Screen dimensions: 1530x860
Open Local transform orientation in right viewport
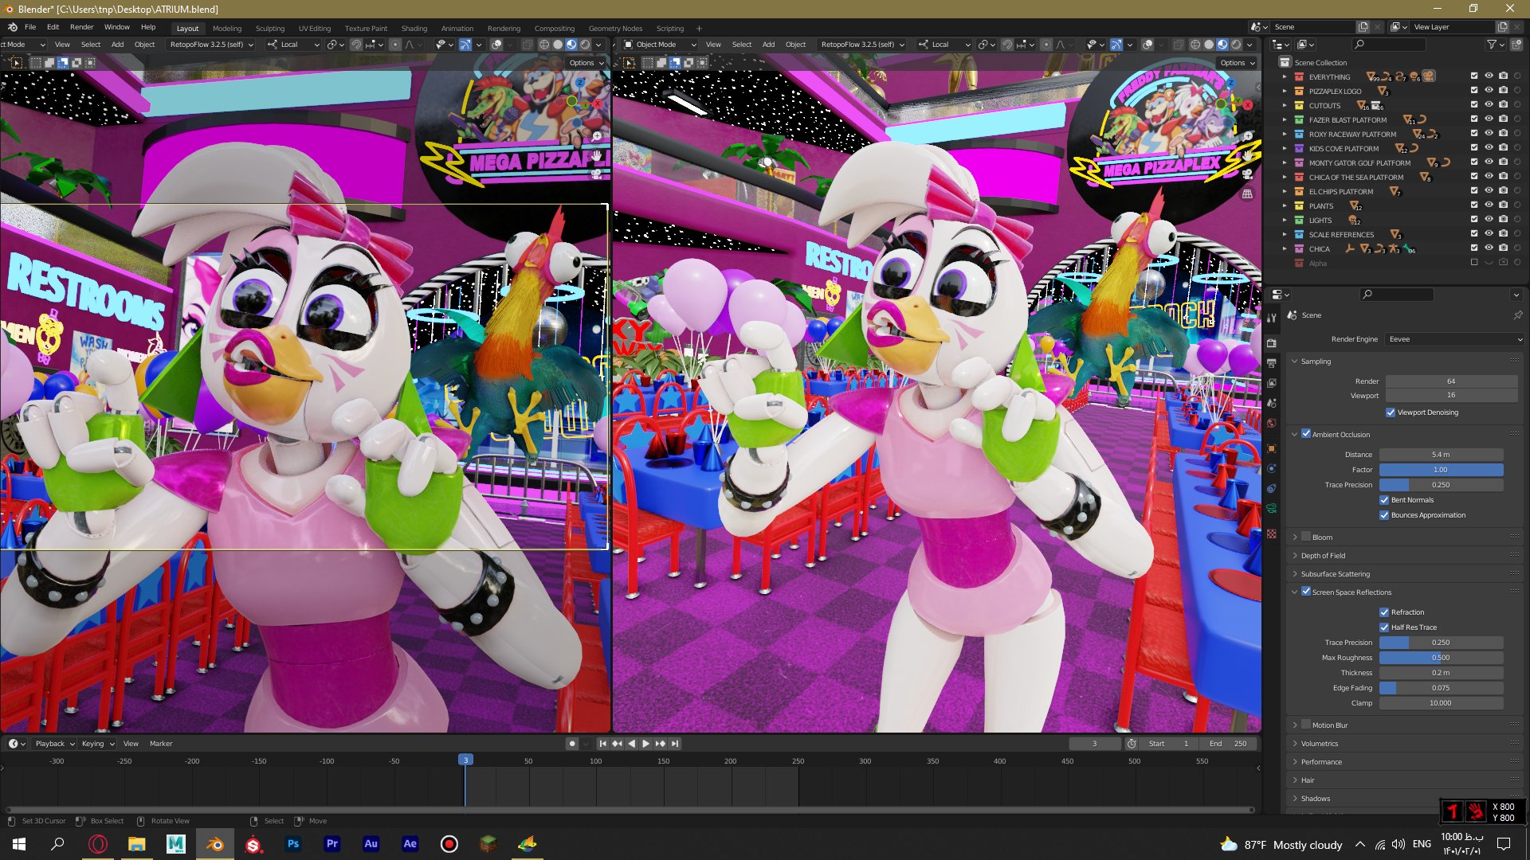tap(943, 45)
